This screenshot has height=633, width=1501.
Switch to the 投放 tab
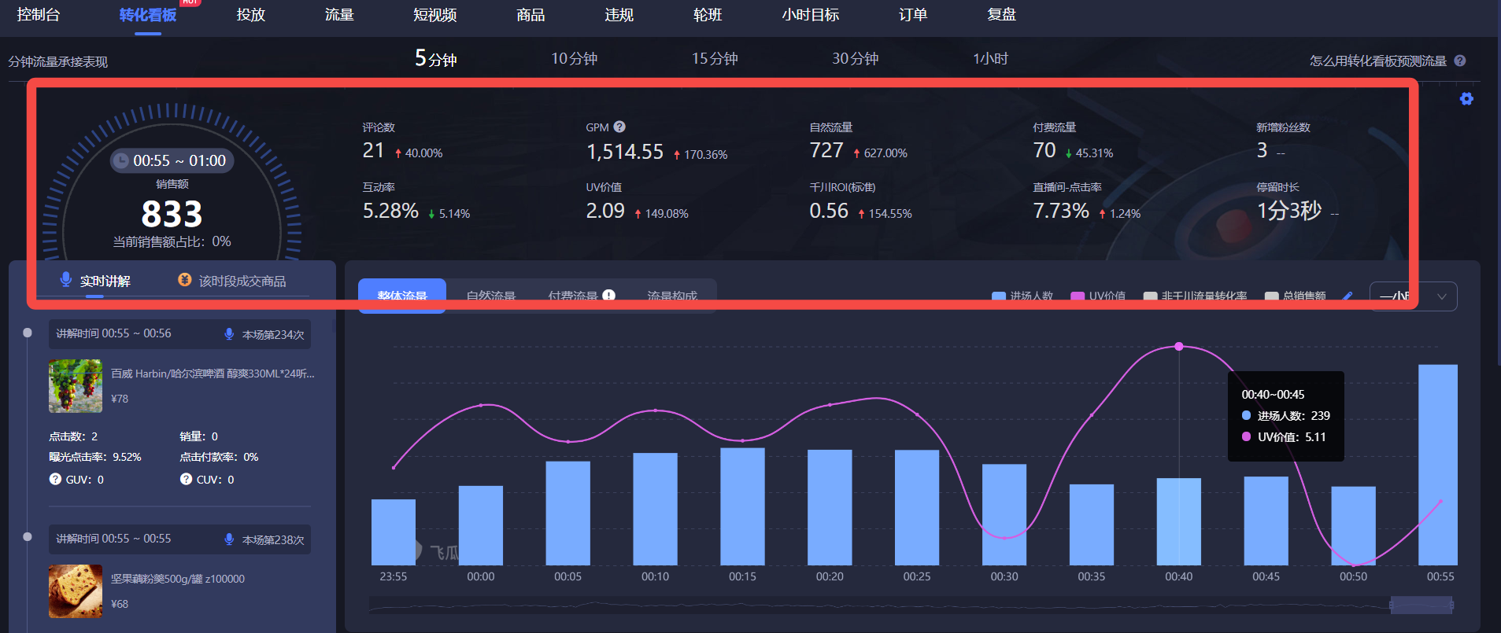click(250, 15)
